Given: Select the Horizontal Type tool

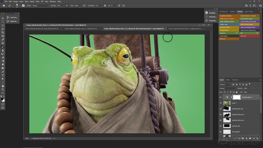Looking at the screenshot, I should coord(3,75).
